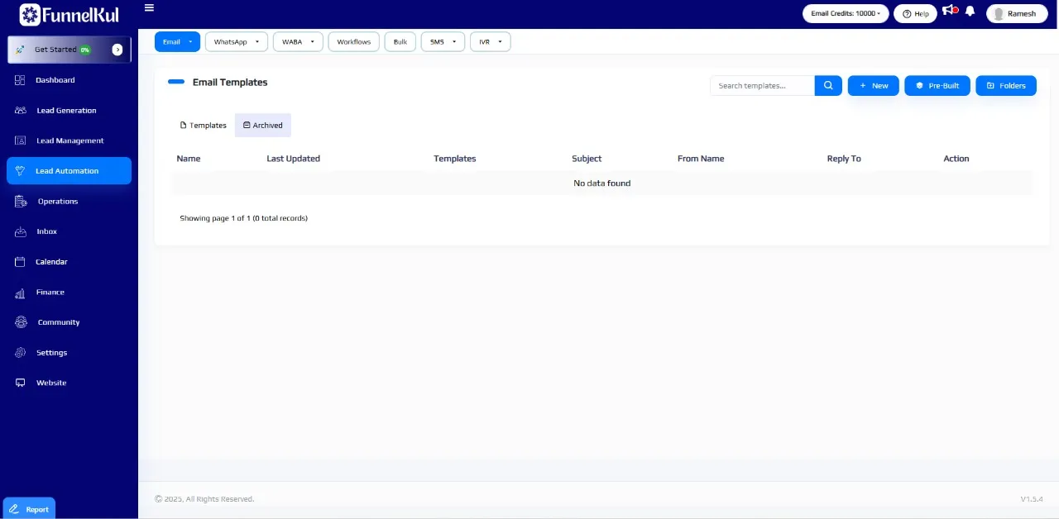Screen dimensions: 1059x519
Task: Select the Archived tab
Action: point(263,126)
